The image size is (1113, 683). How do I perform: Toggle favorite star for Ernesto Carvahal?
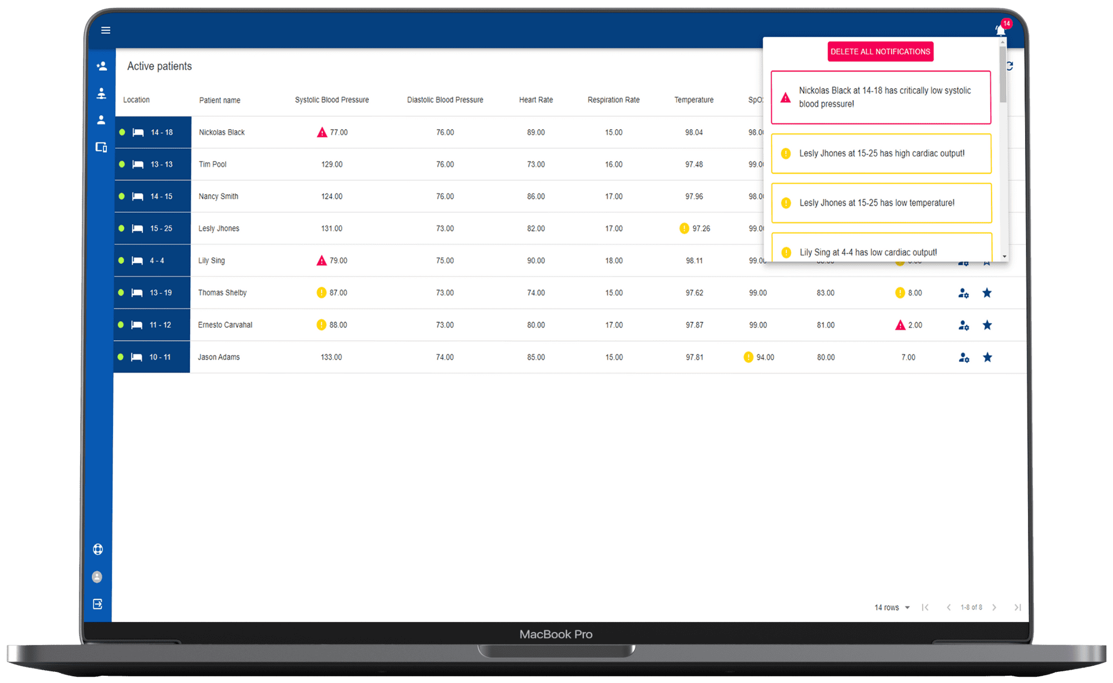[x=987, y=325]
